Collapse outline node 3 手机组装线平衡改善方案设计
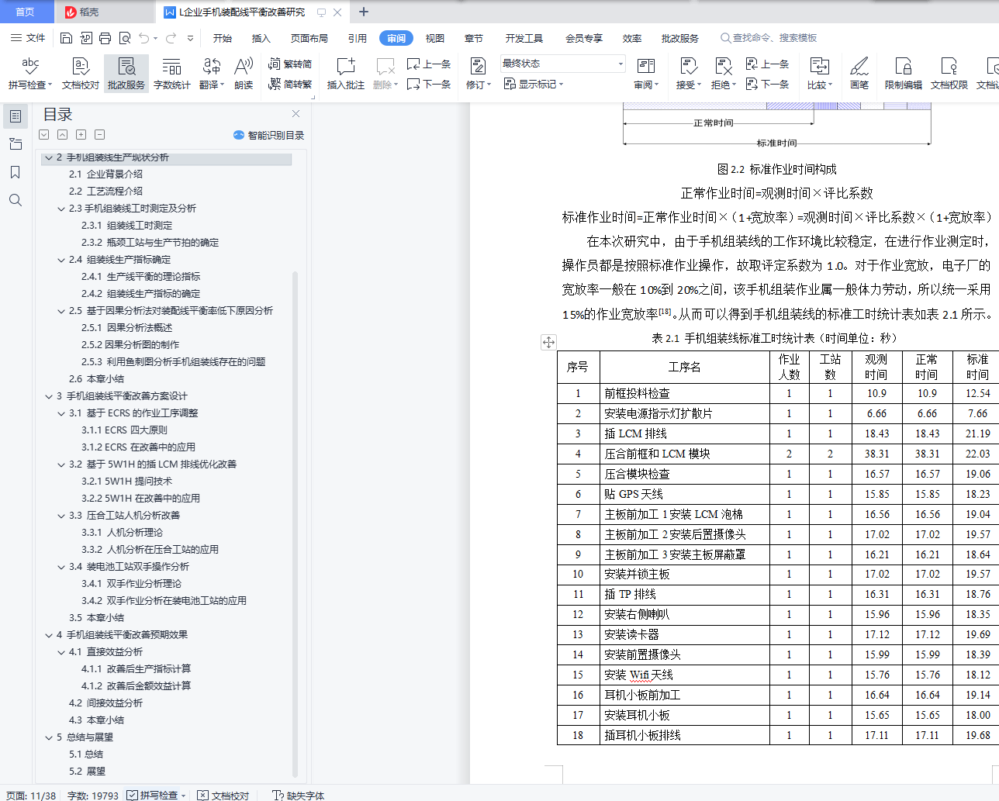This screenshot has width=999, height=801. [x=49, y=396]
